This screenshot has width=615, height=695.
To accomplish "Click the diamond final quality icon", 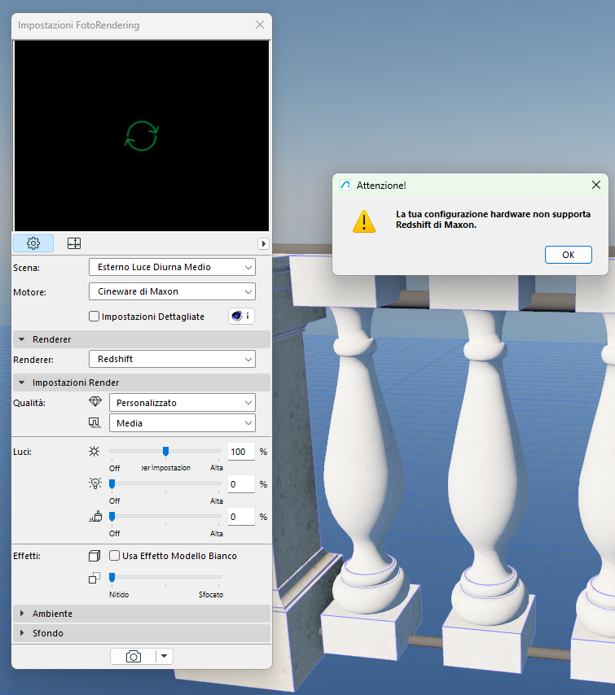I will (x=95, y=401).
